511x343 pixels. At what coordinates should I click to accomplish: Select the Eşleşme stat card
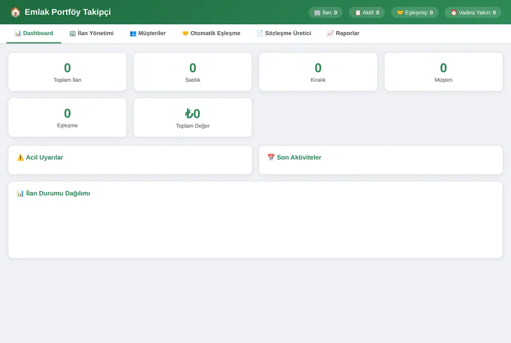[x=67, y=117]
